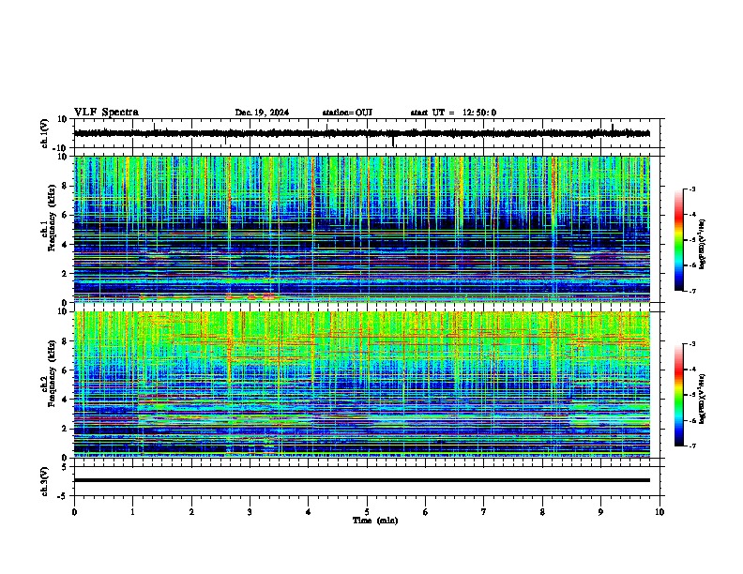Click inside the ch.1 spectrogram panel
The height and width of the screenshot is (574, 743).
point(362,229)
